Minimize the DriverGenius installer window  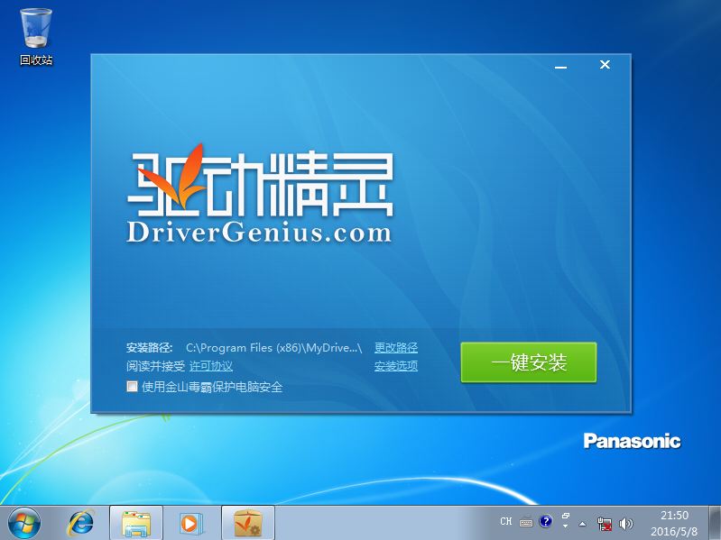click(x=560, y=67)
